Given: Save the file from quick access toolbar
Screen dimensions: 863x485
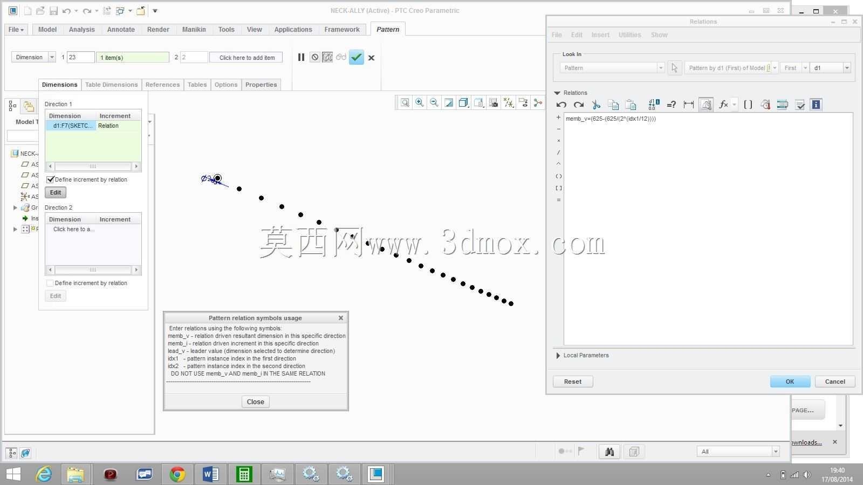Looking at the screenshot, I should click(x=53, y=11).
